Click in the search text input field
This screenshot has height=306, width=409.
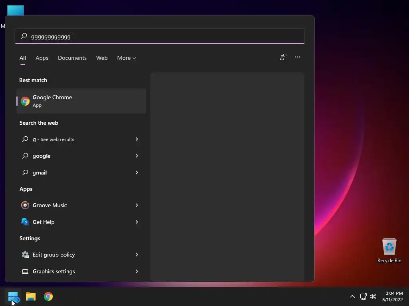click(160, 36)
